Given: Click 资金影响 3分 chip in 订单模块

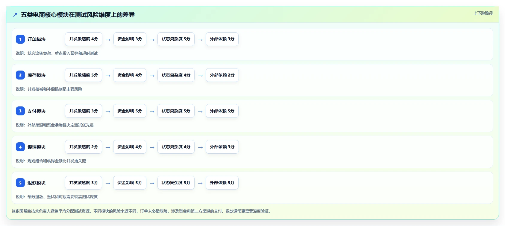Looking at the screenshot, I should click(x=130, y=39).
